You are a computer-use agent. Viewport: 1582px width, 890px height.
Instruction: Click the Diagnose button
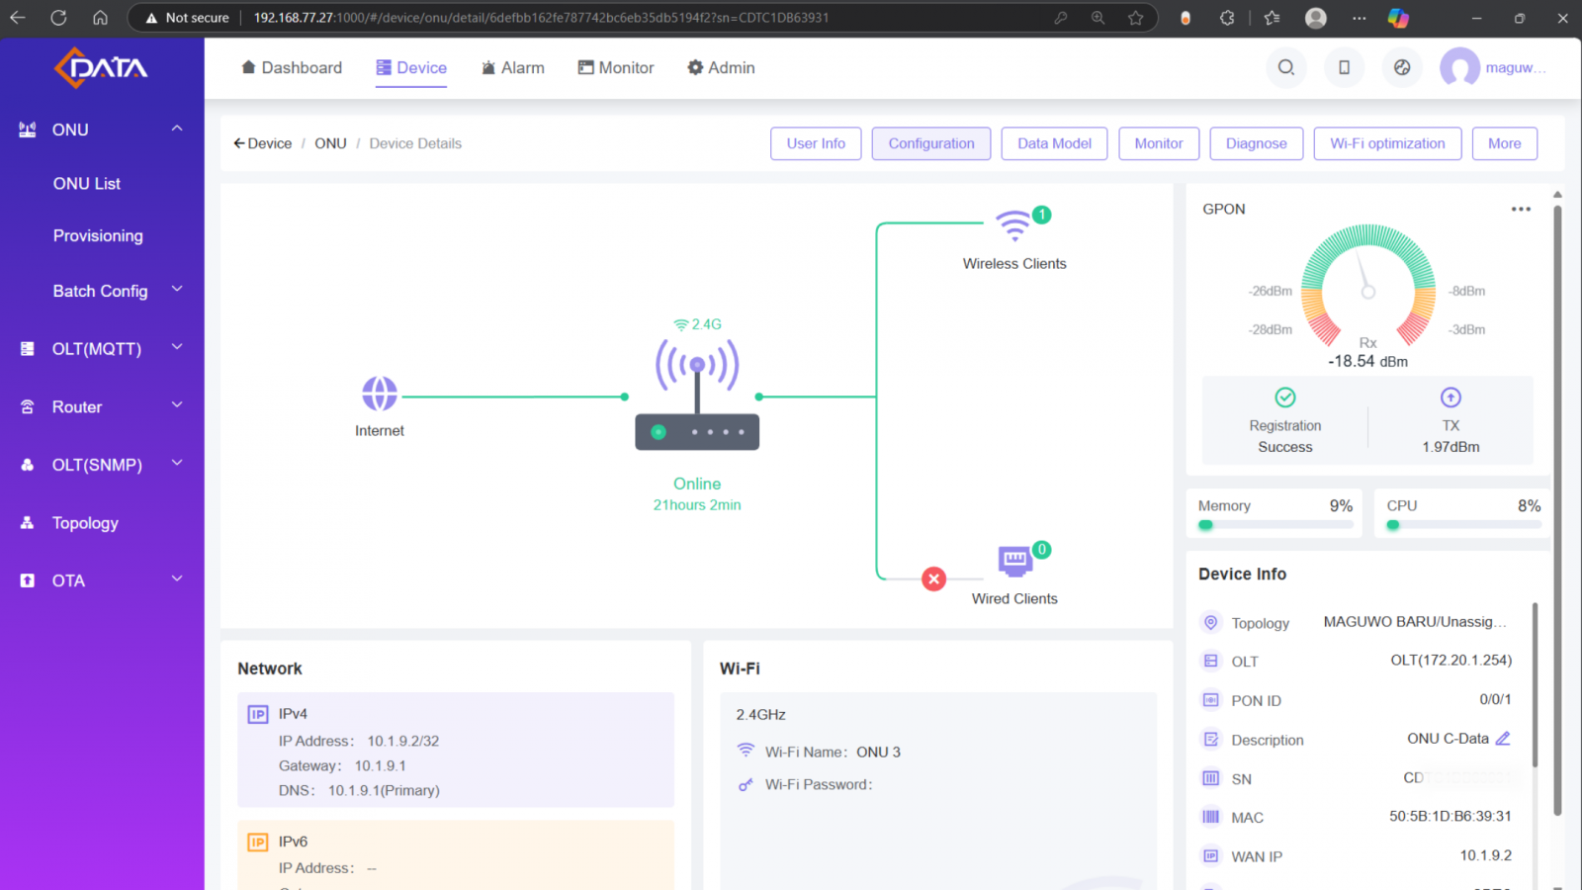[1256, 143]
